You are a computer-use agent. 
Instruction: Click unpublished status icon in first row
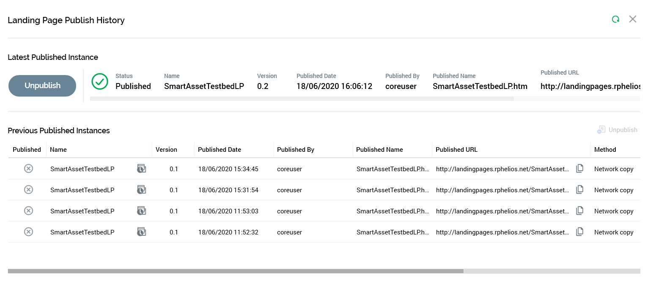28,169
